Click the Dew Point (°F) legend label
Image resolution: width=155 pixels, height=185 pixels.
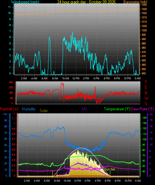tap(142, 109)
